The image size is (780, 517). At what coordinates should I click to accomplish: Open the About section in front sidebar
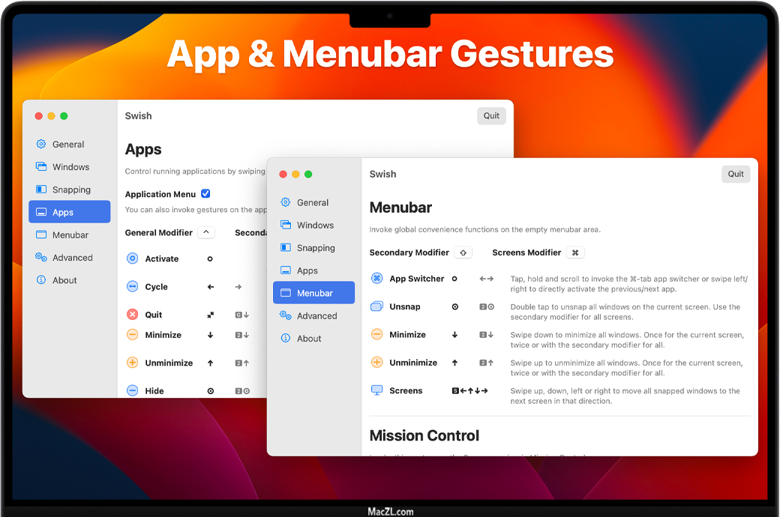click(309, 339)
